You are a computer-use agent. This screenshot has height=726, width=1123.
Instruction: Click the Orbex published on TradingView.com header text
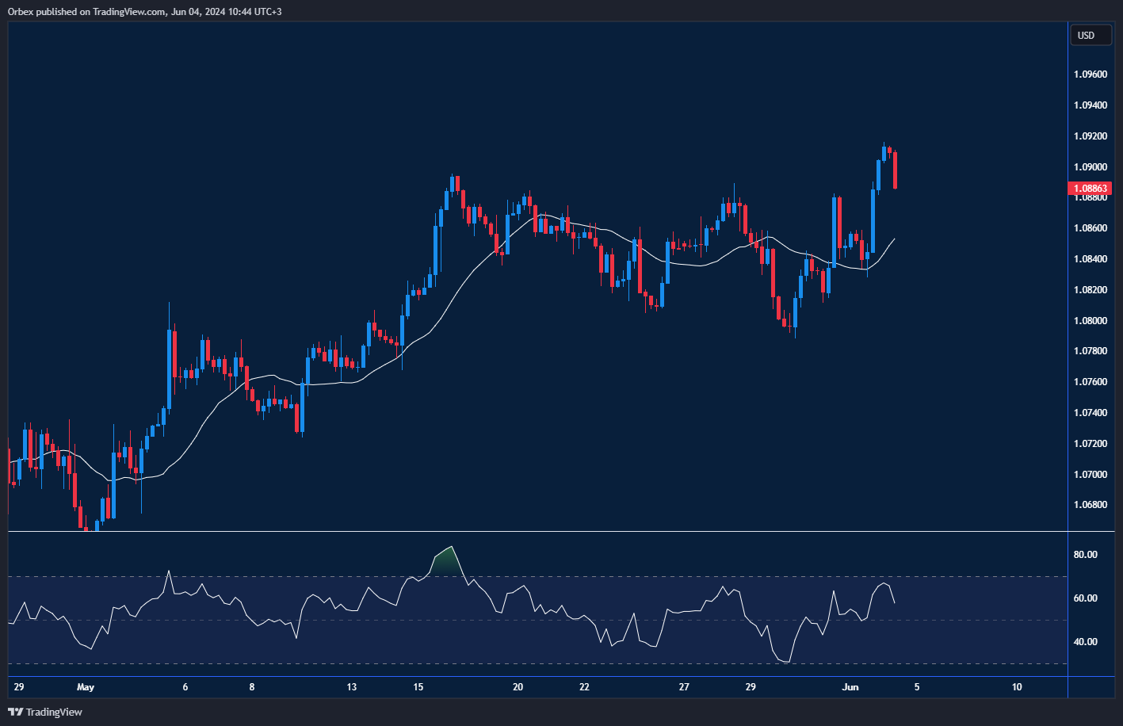(x=144, y=11)
